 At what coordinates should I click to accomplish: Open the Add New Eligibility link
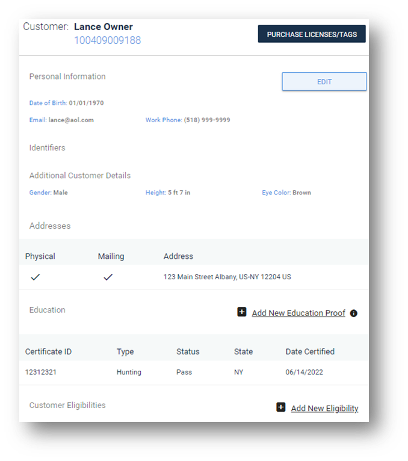coord(324,408)
